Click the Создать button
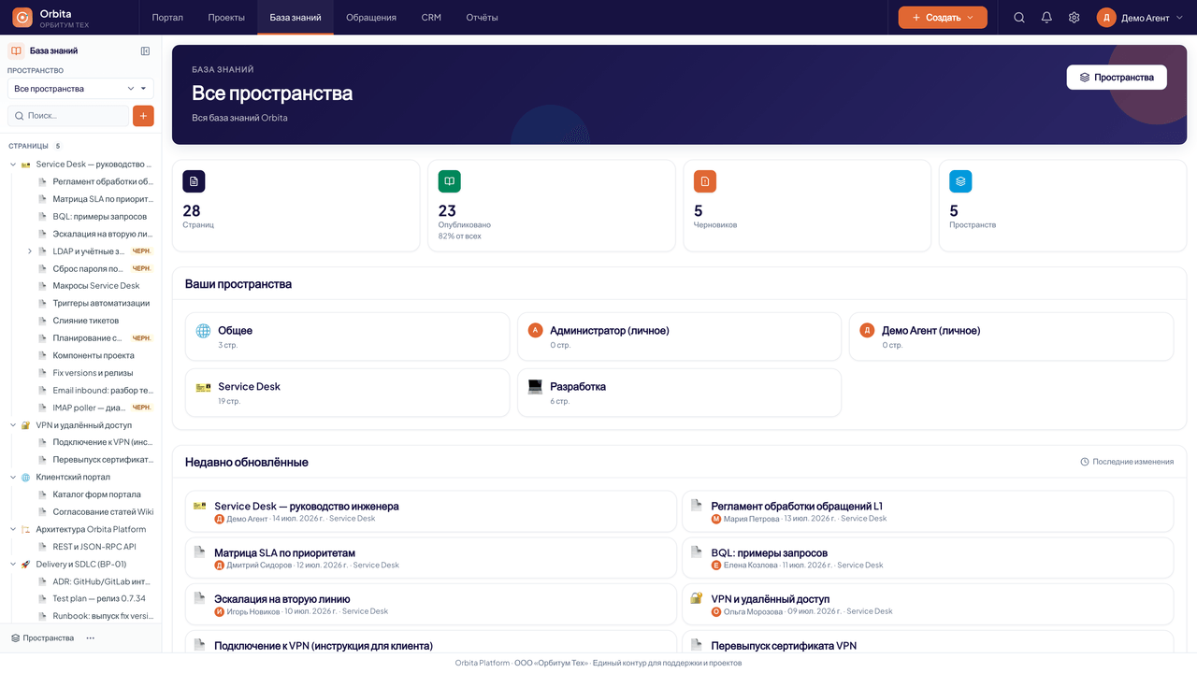This screenshot has height=673, width=1197. pyautogui.click(x=943, y=18)
